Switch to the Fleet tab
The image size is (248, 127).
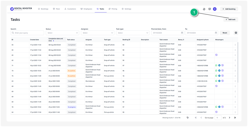[56, 9]
